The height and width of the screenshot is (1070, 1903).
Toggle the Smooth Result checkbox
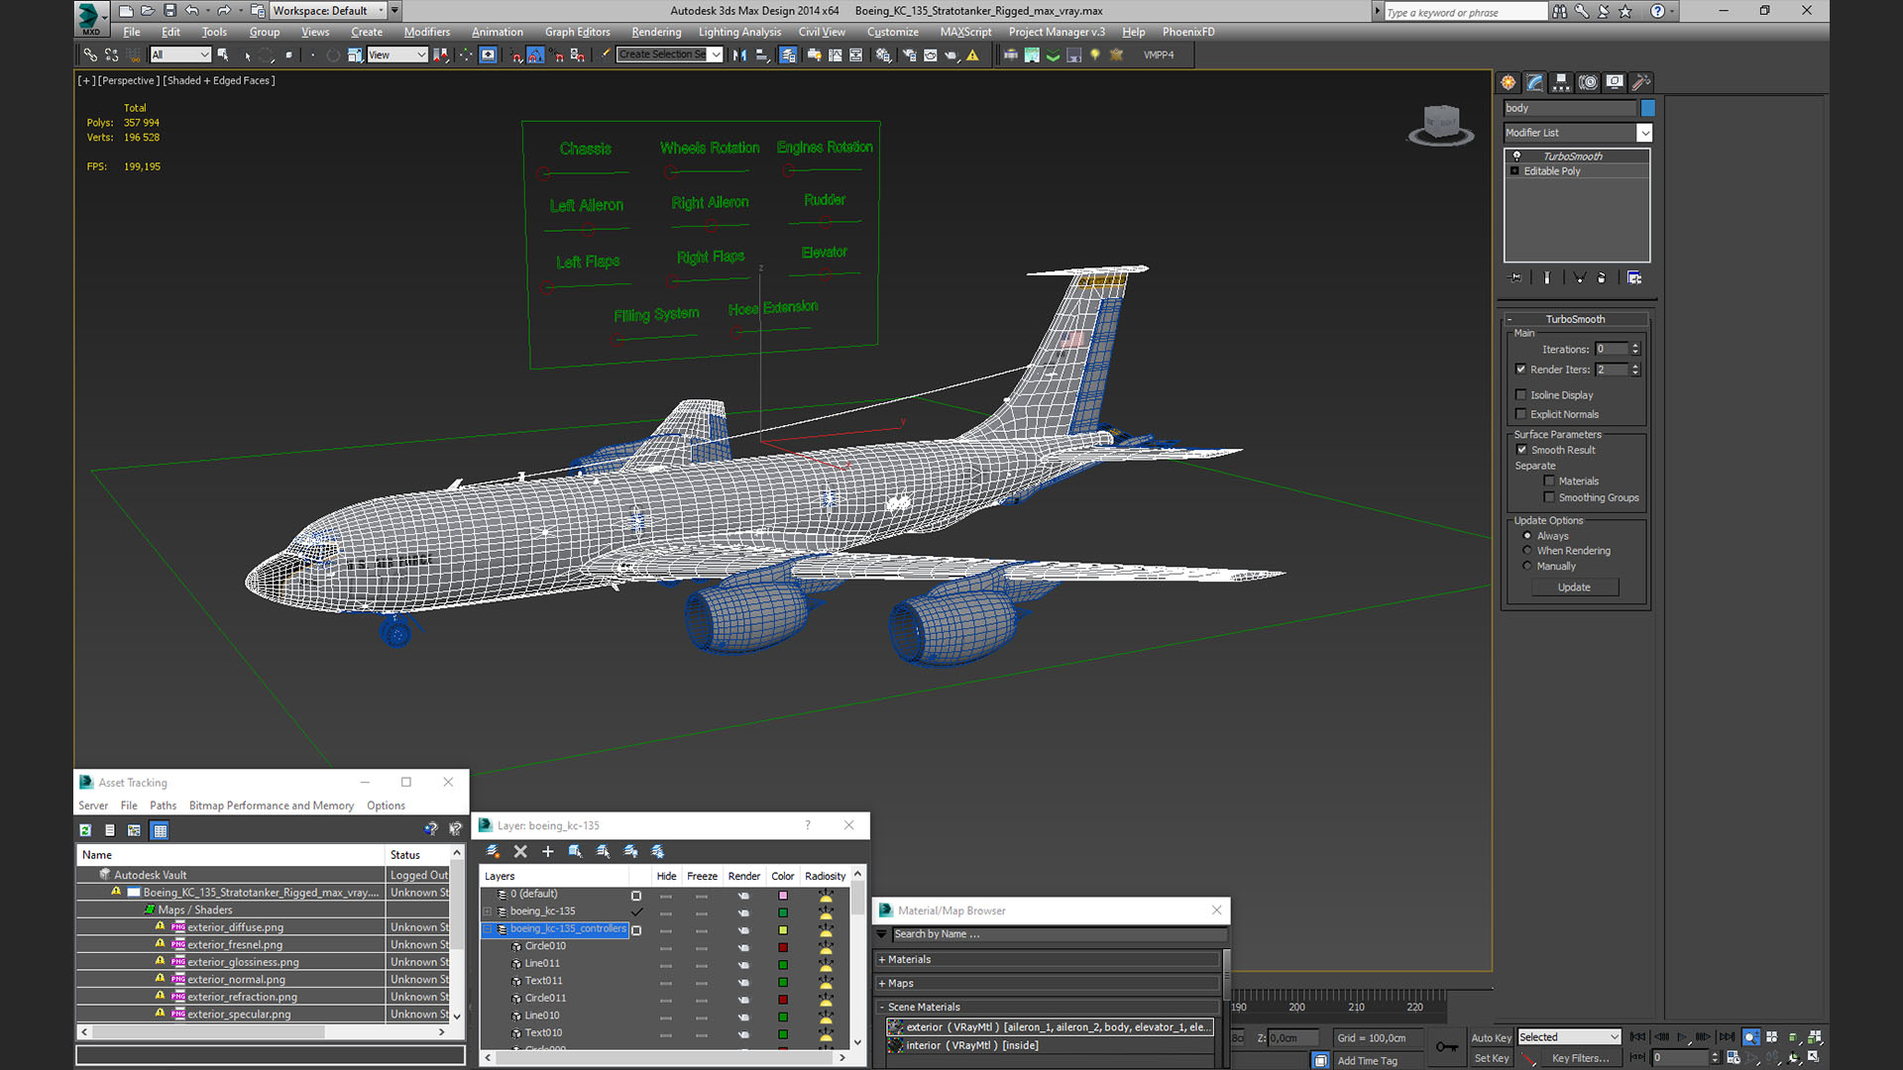[x=1521, y=450]
